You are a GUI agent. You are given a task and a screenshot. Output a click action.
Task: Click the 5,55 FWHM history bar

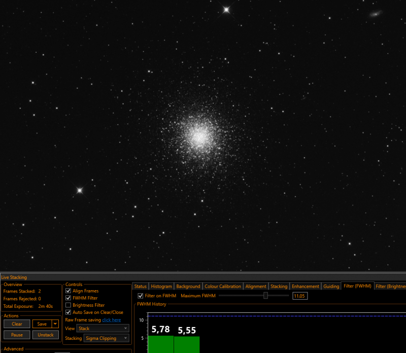(187, 344)
